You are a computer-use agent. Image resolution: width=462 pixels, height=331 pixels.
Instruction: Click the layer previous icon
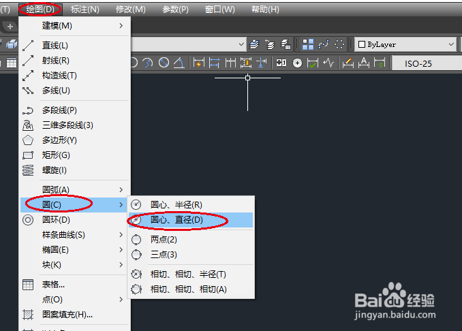(270, 44)
